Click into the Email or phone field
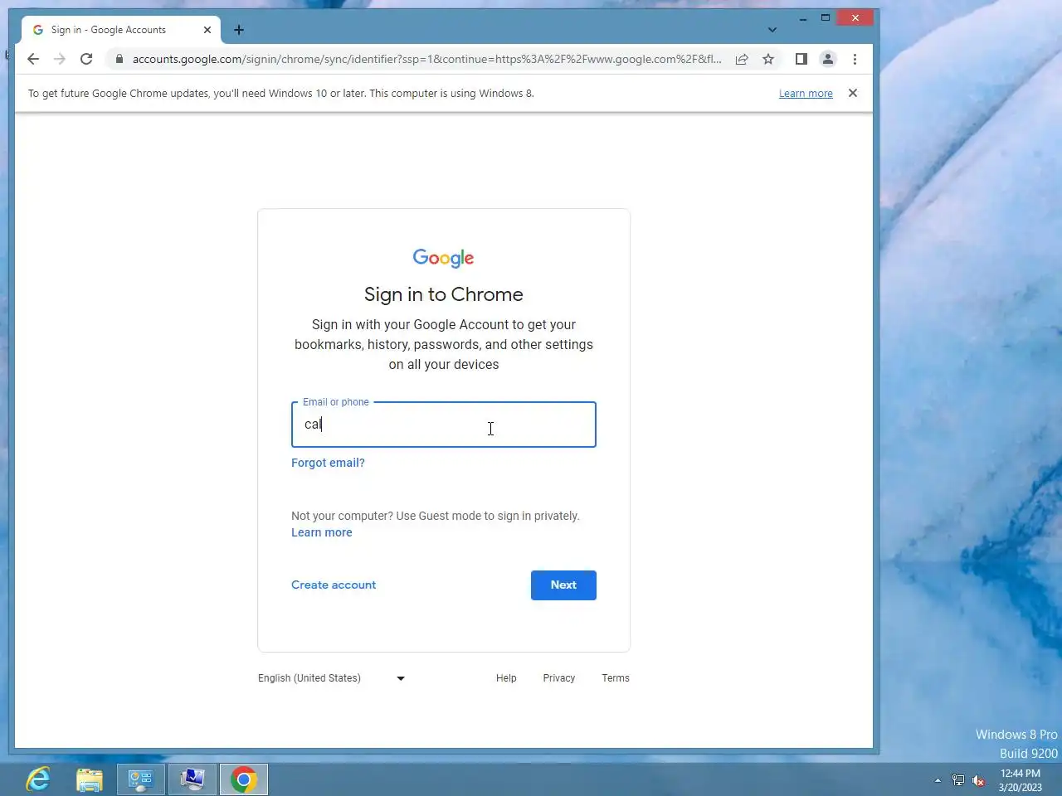Viewport: 1062px width, 796px height. (x=444, y=425)
